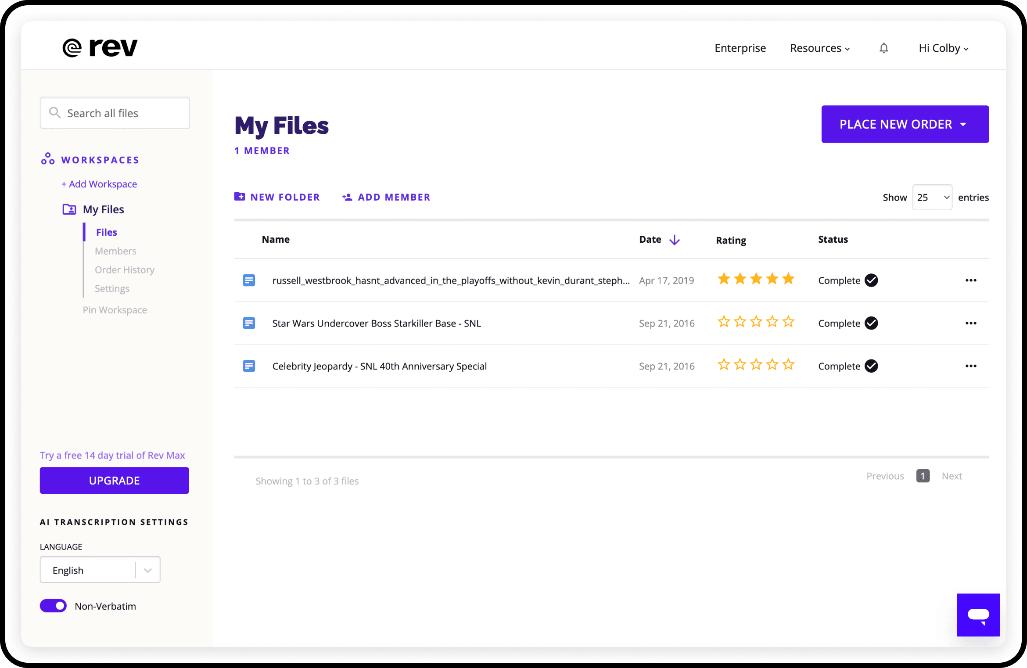
Task: Click Complete checkmark for Celebrity Jeopardy file
Action: [871, 366]
